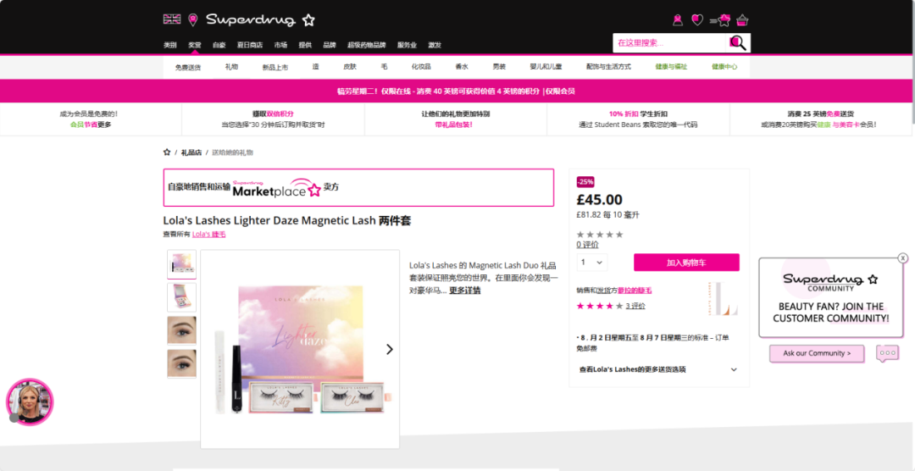This screenshot has width=915, height=471.
Task: Select the 配饰与生活方式 category tab
Action: coord(608,67)
